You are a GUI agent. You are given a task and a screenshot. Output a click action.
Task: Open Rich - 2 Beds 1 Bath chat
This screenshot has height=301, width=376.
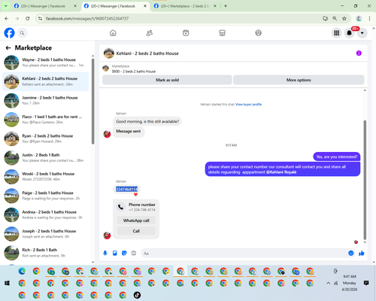(x=45, y=253)
